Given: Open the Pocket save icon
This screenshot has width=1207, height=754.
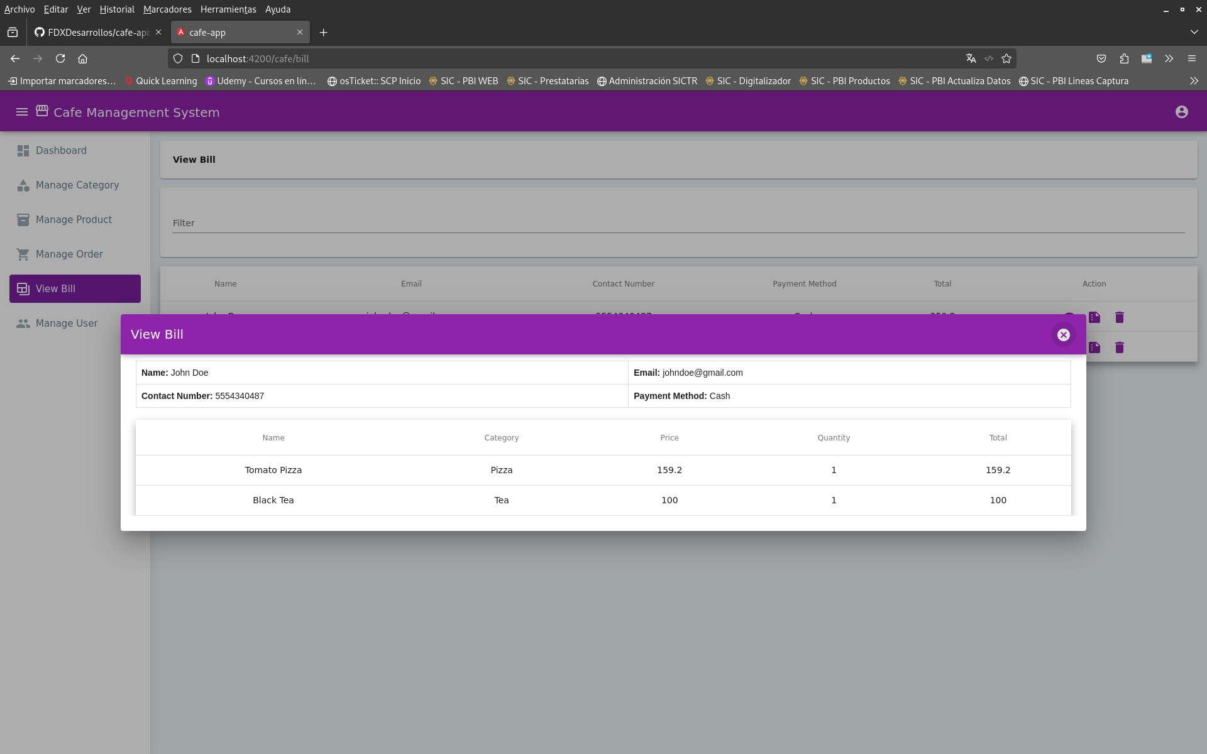Looking at the screenshot, I should tap(1101, 58).
